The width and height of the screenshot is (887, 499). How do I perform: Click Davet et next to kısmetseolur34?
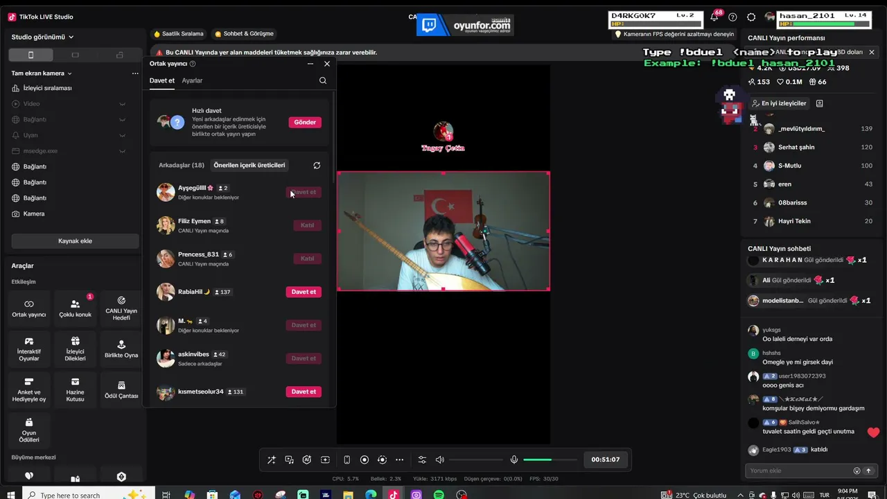click(x=304, y=392)
